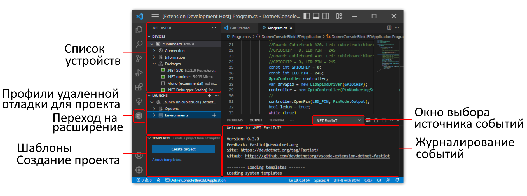Expand the Environments node

[154, 115]
